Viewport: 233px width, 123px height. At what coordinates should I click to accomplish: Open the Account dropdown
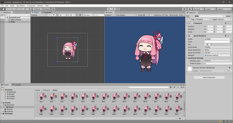pos(198,9)
